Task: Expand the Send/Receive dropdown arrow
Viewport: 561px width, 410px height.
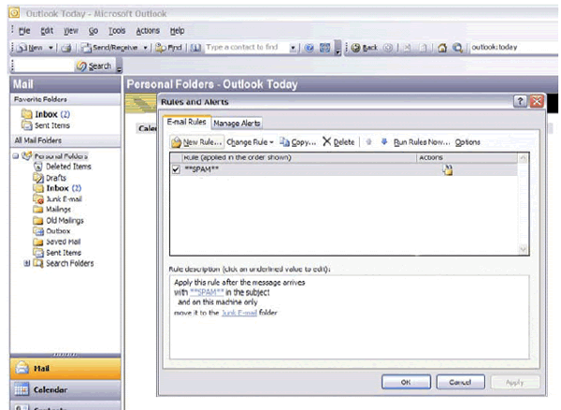Action: click(145, 47)
